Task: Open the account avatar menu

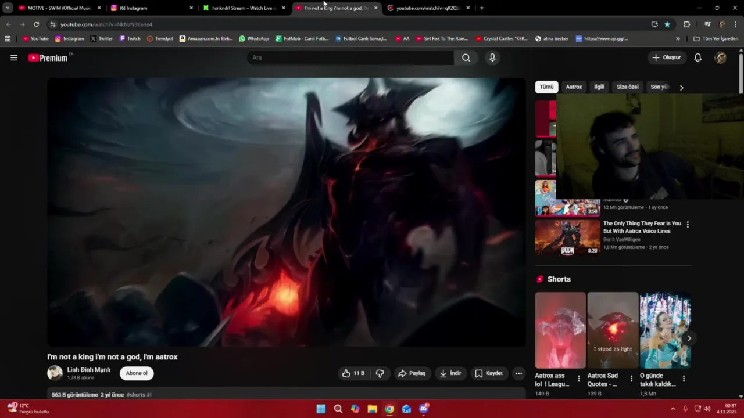Action: tap(721, 57)
